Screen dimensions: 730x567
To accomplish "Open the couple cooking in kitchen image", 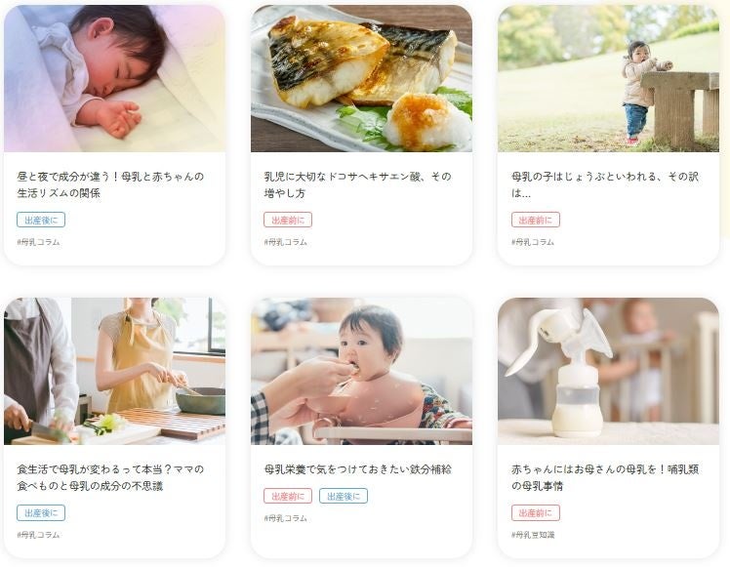I will click(x=114, y=371).
